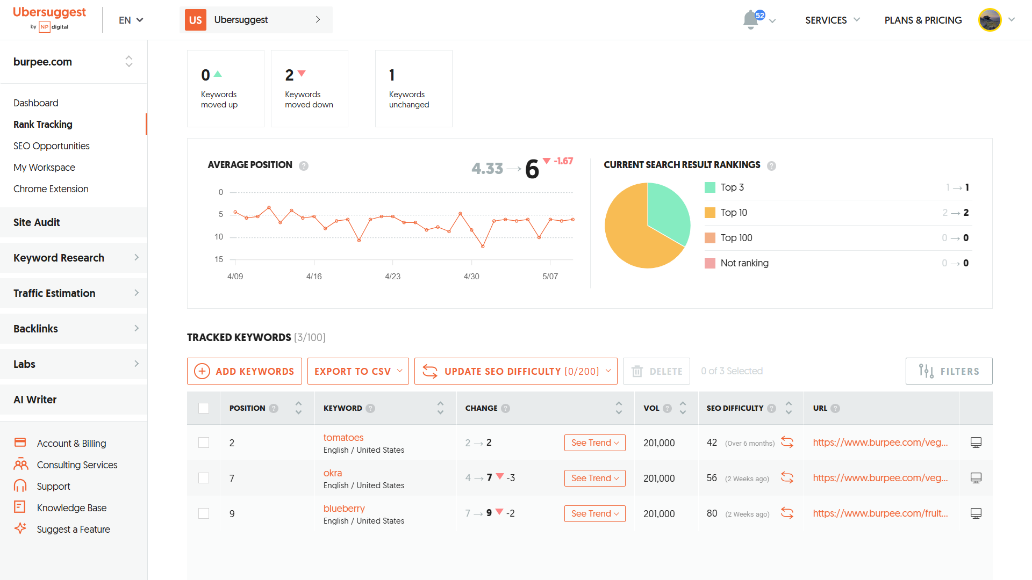1032x580 pixels.
Task: Open Chrome Extension page
Action: [51, 189]
